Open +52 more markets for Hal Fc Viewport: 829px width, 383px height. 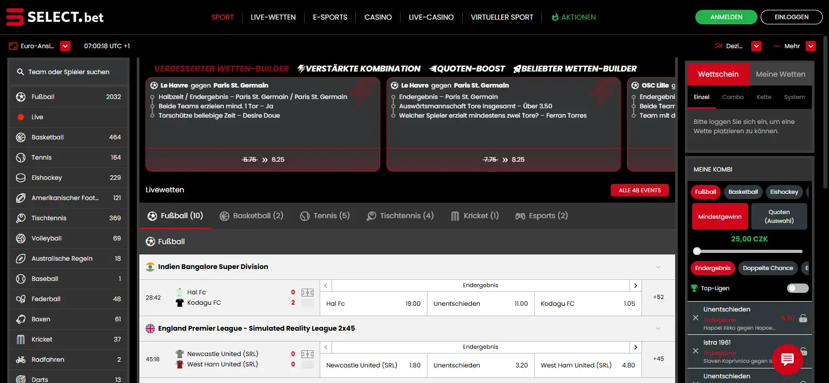(659, 297)
